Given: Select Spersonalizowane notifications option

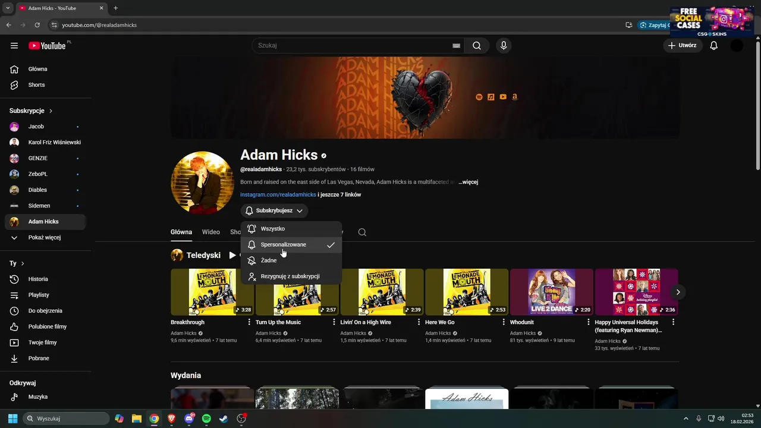Looking at the screenshot, I should point(291,245).
